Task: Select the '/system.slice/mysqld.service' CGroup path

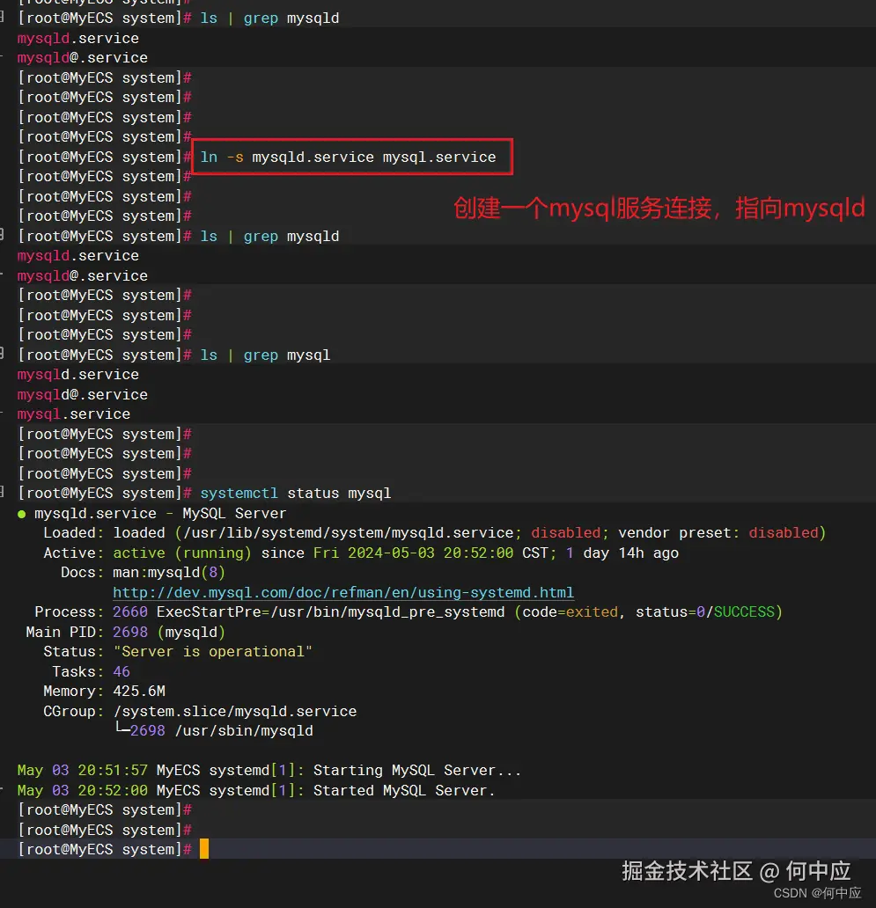Action: (x=235, y=711)
